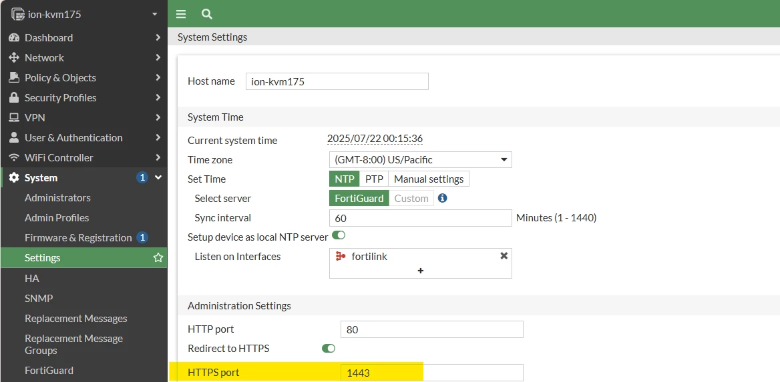
Task: Expand the User & Authentication chevron
Action: coord(158,137)
